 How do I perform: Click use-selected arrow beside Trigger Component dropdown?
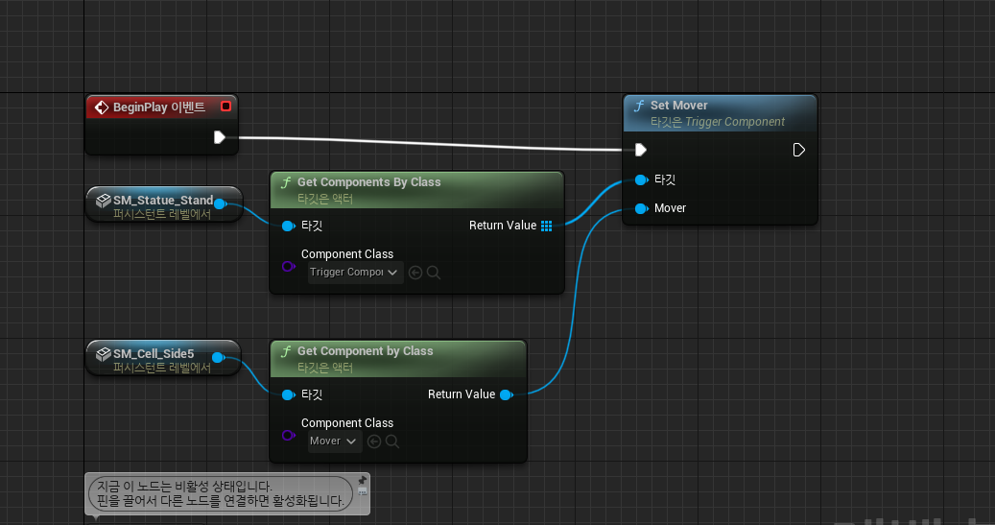click(415, 273)
